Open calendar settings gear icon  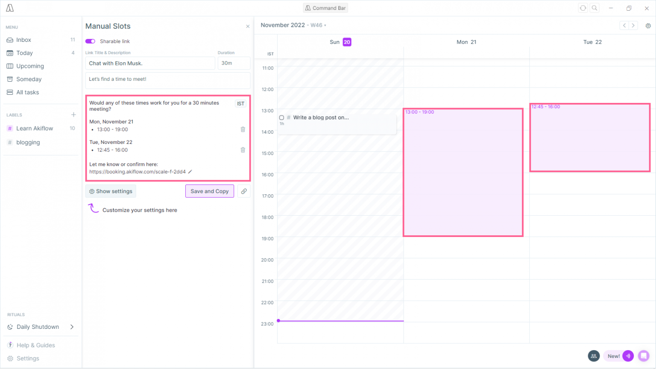coord(648,26)
